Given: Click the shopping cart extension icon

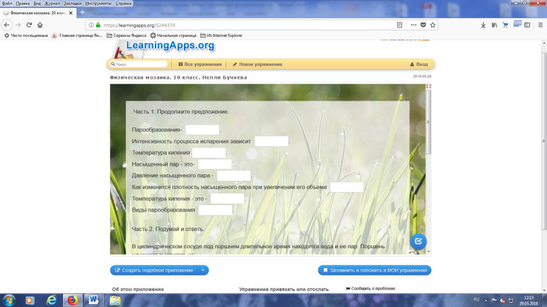Looking at the screenshot, I should tap(505, 25).
